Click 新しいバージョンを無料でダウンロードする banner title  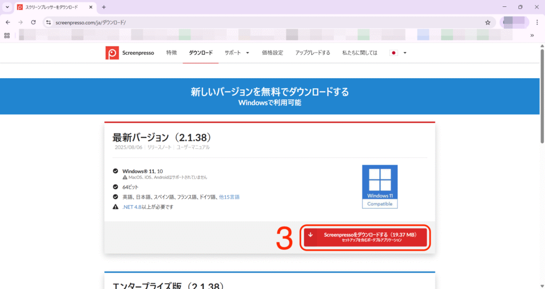(x=270, y=91)
